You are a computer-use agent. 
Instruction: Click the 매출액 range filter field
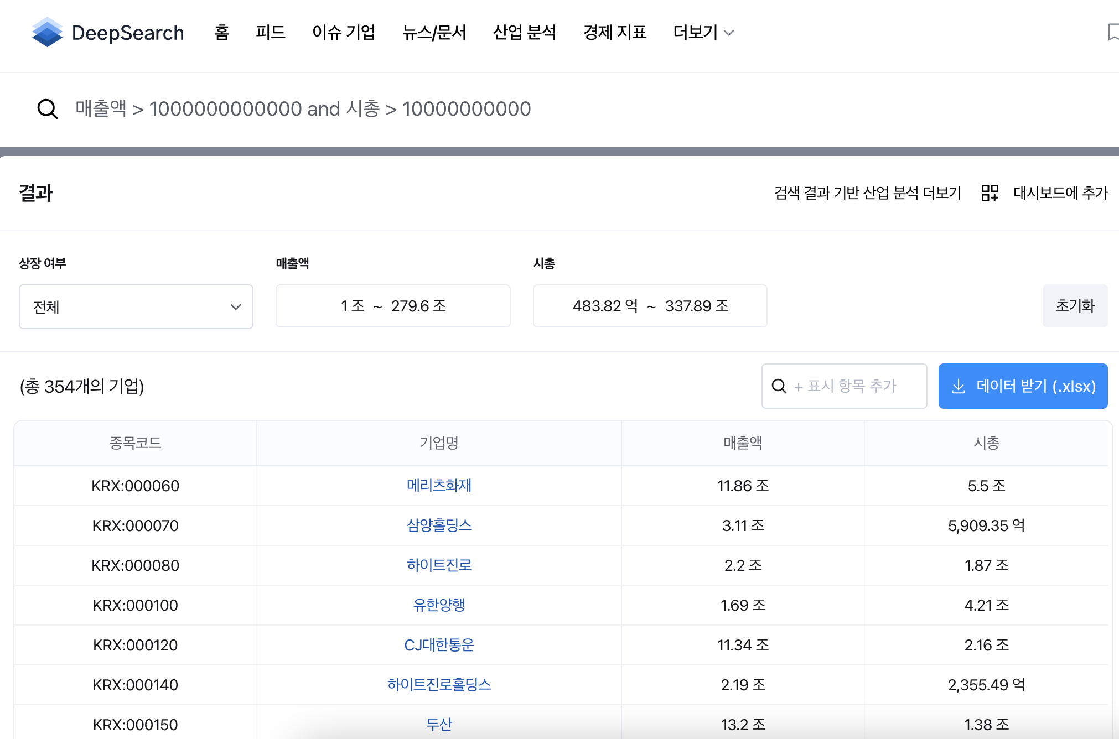pyautogui.click(x=393, y=306)
